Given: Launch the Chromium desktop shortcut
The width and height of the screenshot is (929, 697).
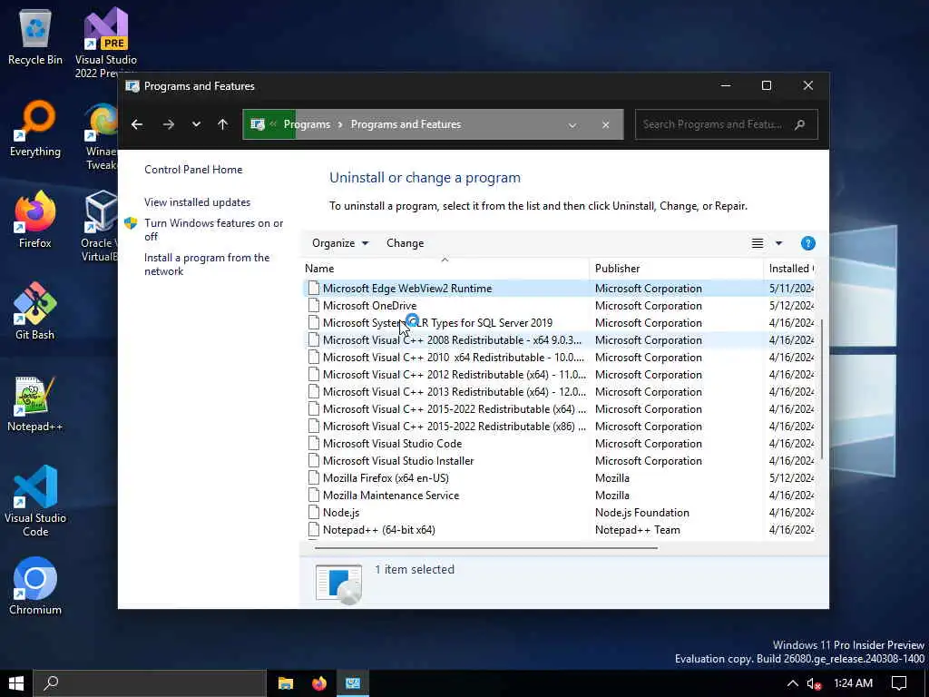Looking at the screenshot, I should click(35, 587).
